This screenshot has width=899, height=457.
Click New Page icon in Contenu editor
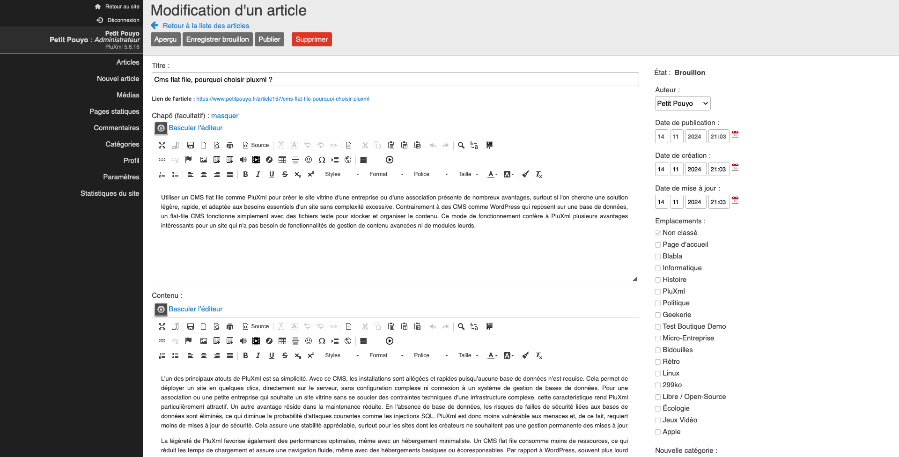tap(204, 326)
